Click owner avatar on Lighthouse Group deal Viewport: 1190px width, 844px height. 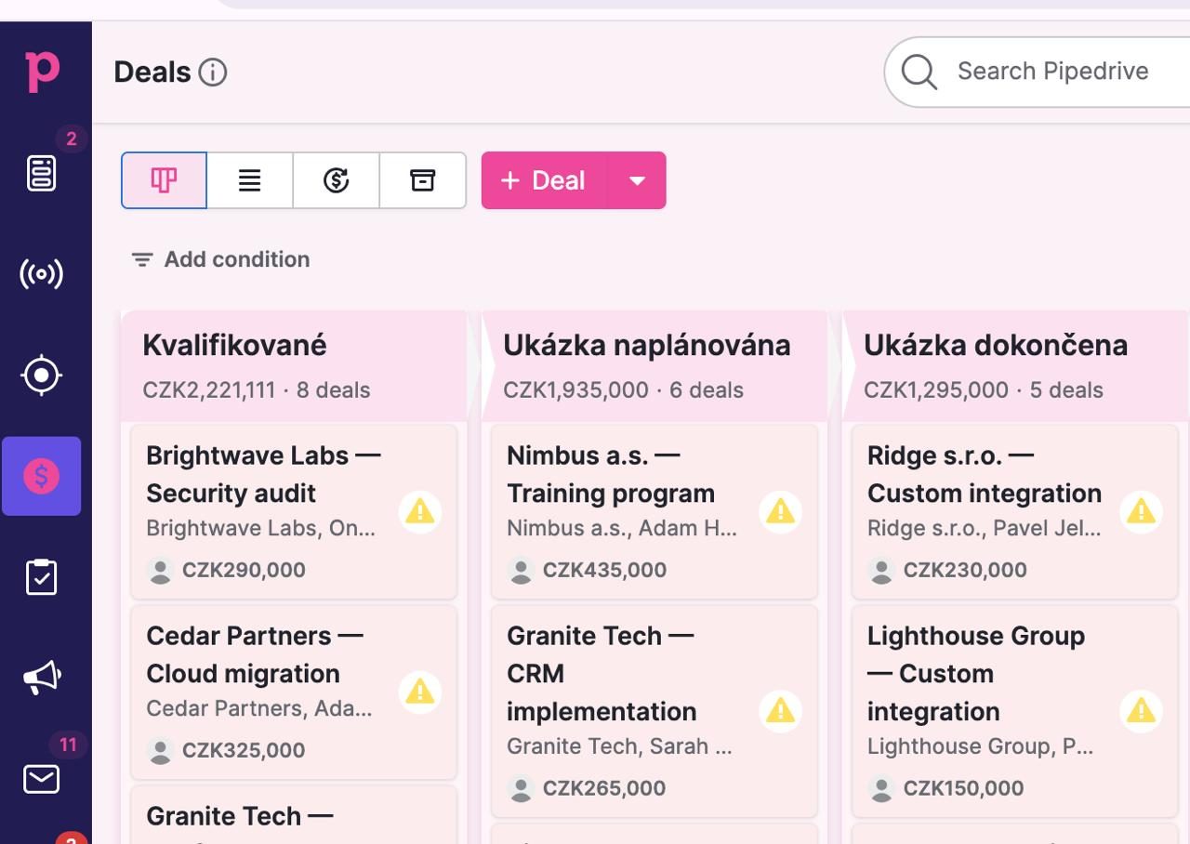(x=881, y=788)
